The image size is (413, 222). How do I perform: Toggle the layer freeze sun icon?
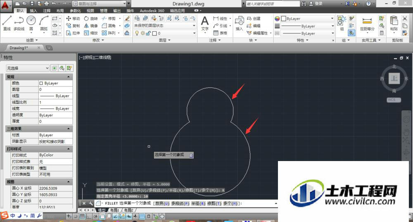pyautogui.click(x=142, y=33)
